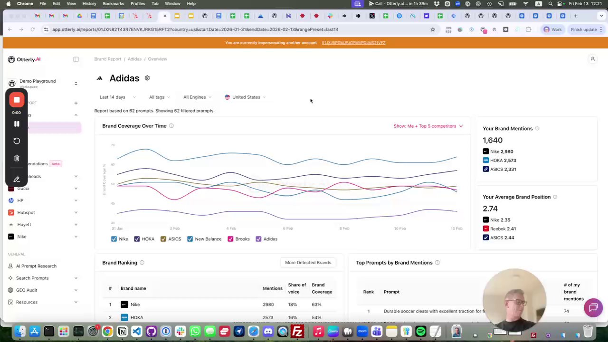This screenshot has width=608, height=342.
Task: Open user profile icon top right
Action: pos(592,59)
